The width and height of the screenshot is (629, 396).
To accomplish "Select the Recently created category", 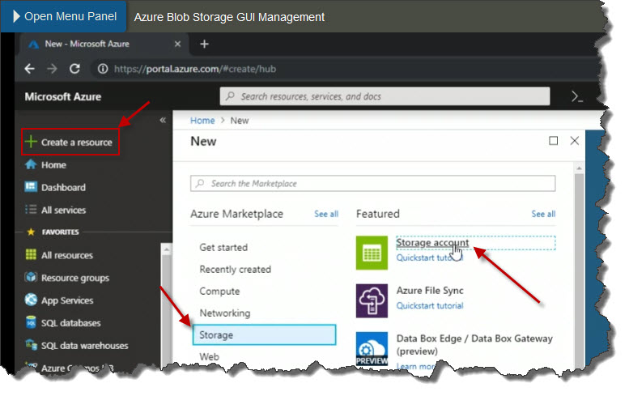I will pyautogui.click(x=235, y=270).
